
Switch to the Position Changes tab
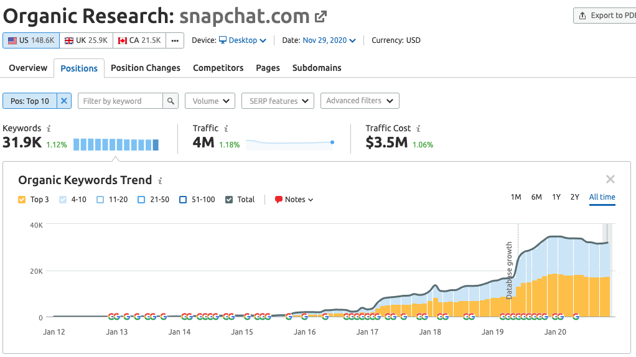click(x=145, y=68)
